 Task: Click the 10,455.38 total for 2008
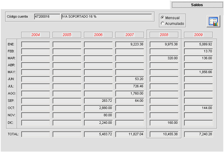coord(164,134)
